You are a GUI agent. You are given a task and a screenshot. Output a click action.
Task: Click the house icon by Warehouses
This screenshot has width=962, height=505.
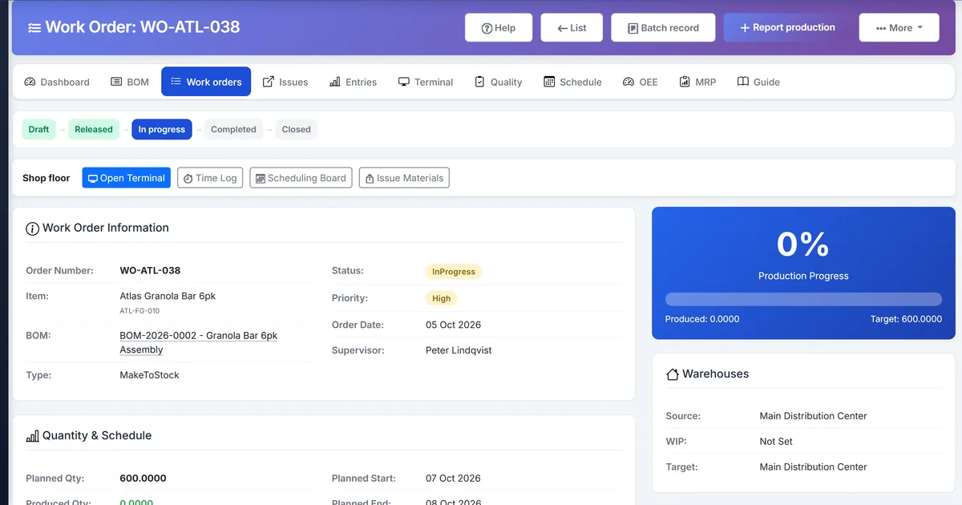click(x=673, y=374)
